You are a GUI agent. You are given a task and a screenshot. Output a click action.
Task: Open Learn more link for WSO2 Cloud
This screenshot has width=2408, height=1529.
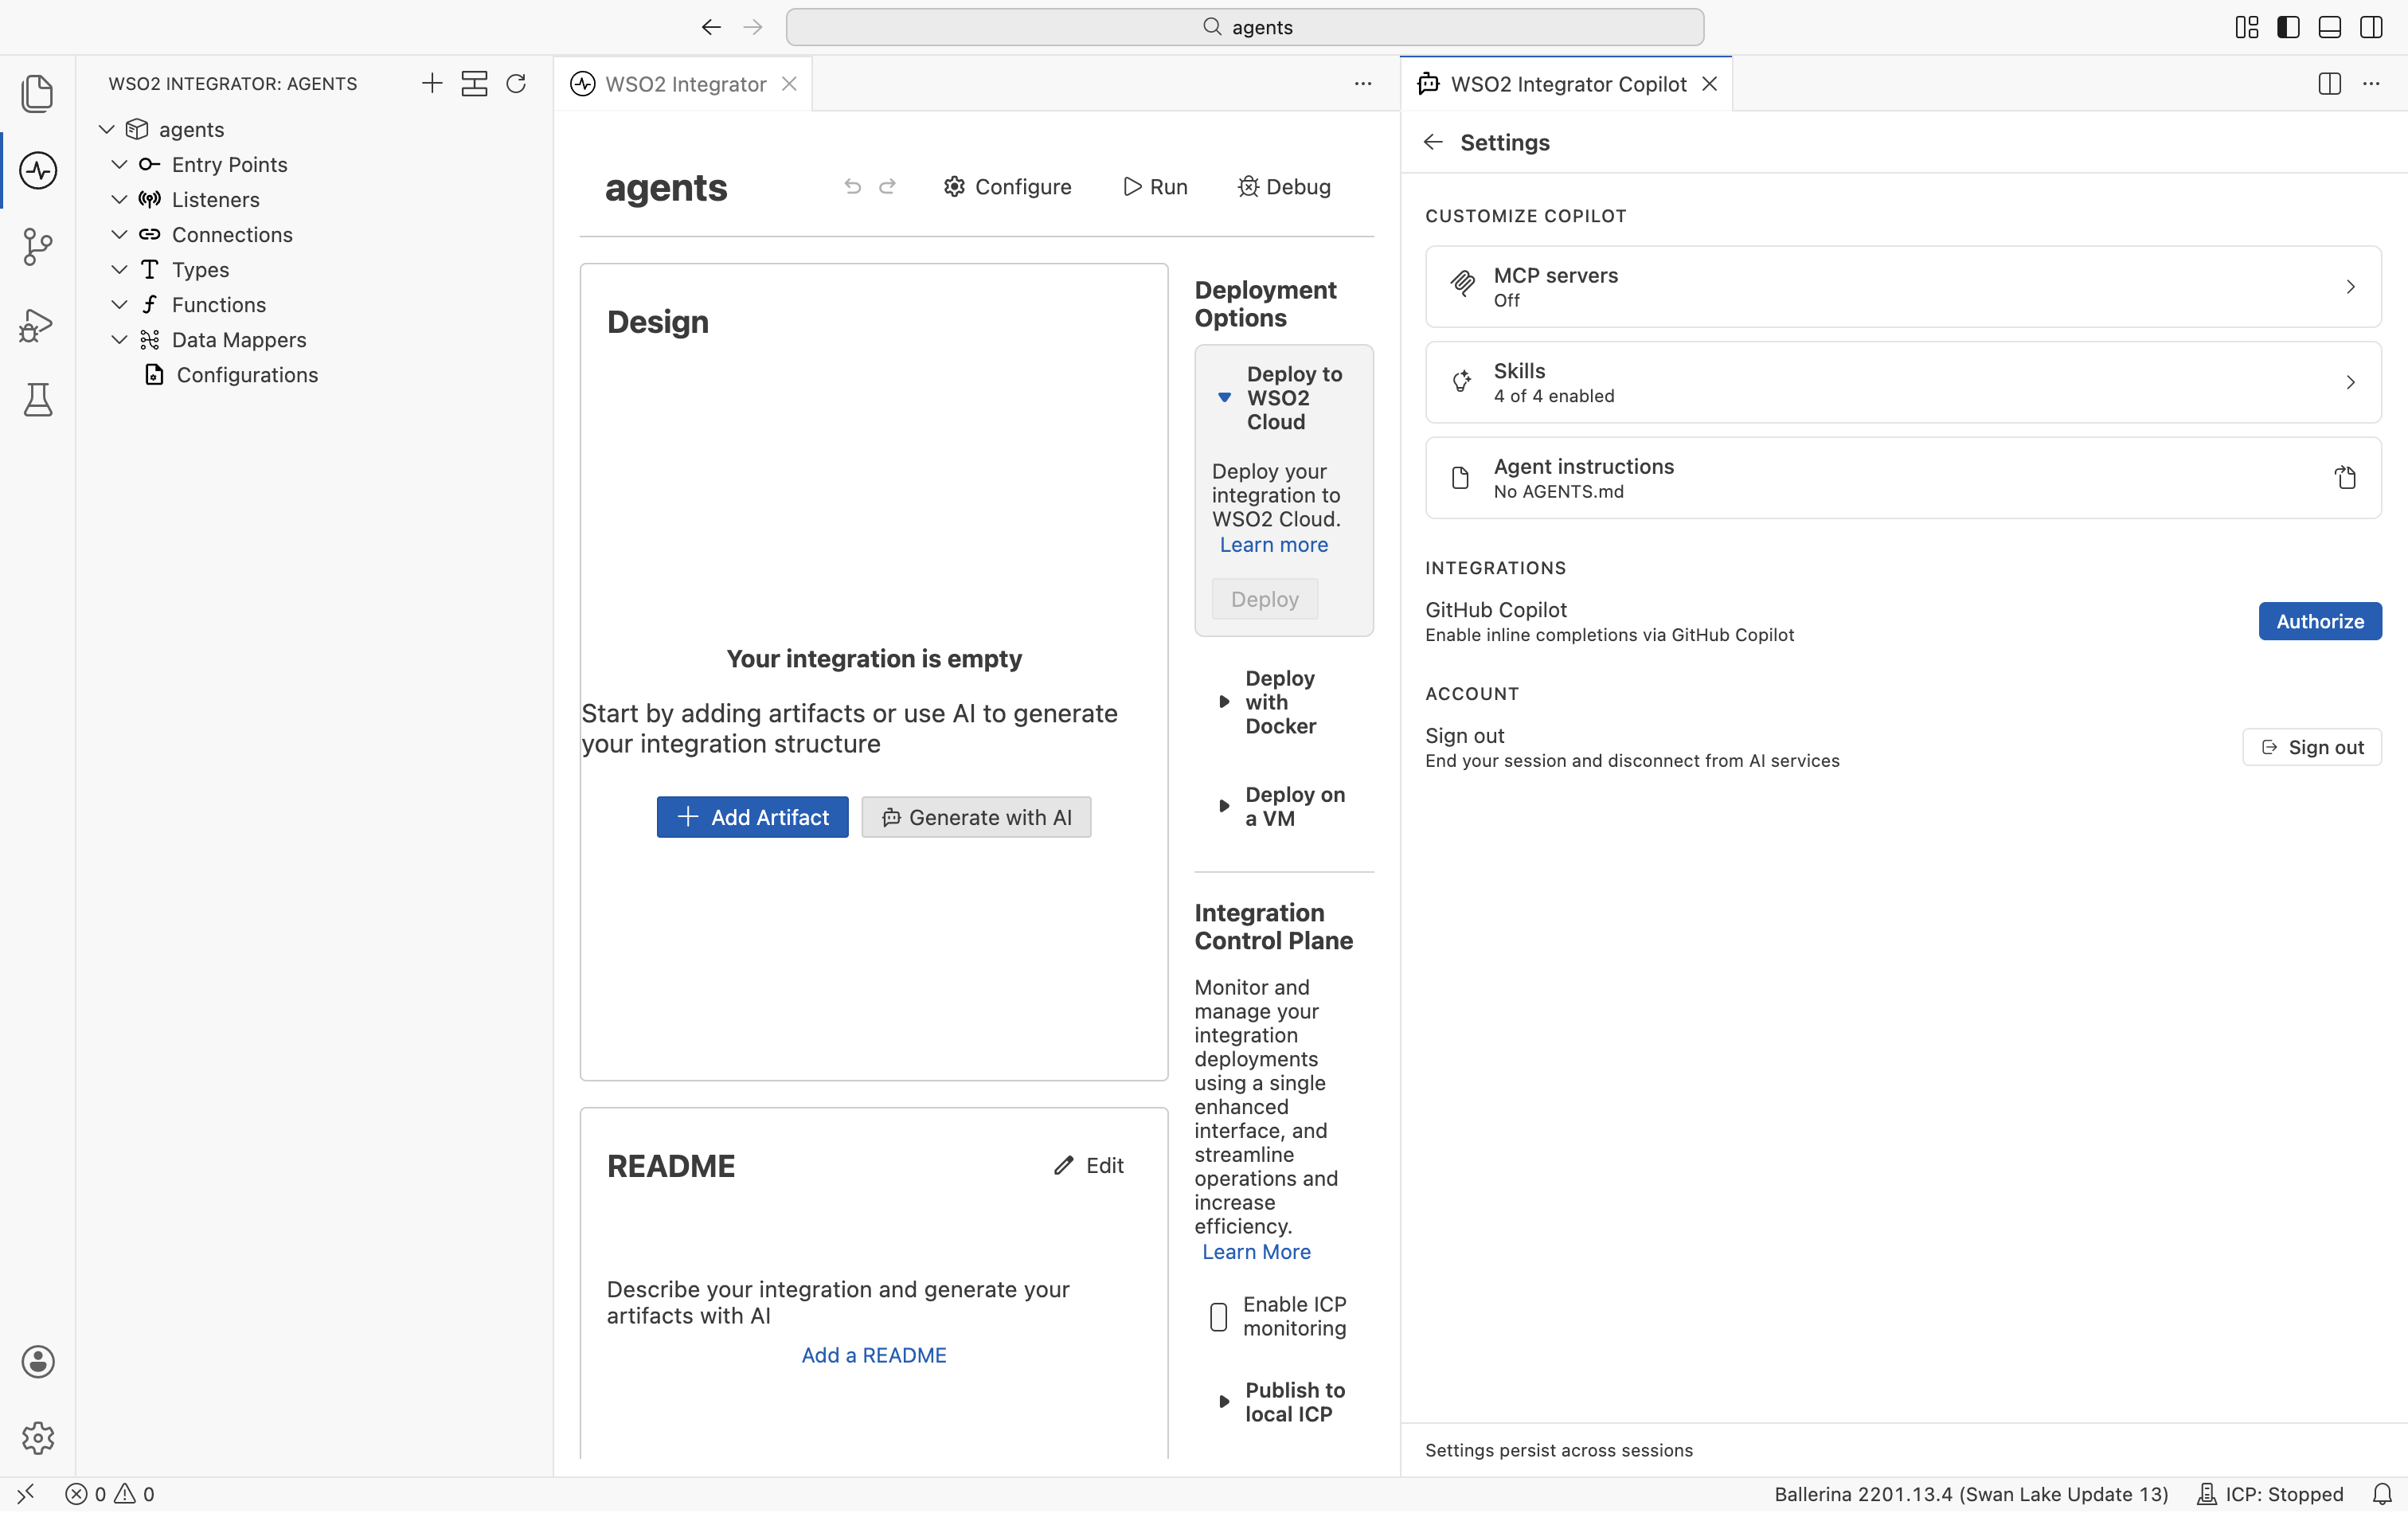(x=1274, y=545)
